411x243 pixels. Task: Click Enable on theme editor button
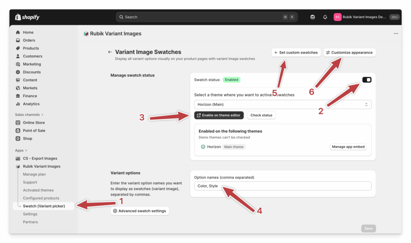coord(219,115)
